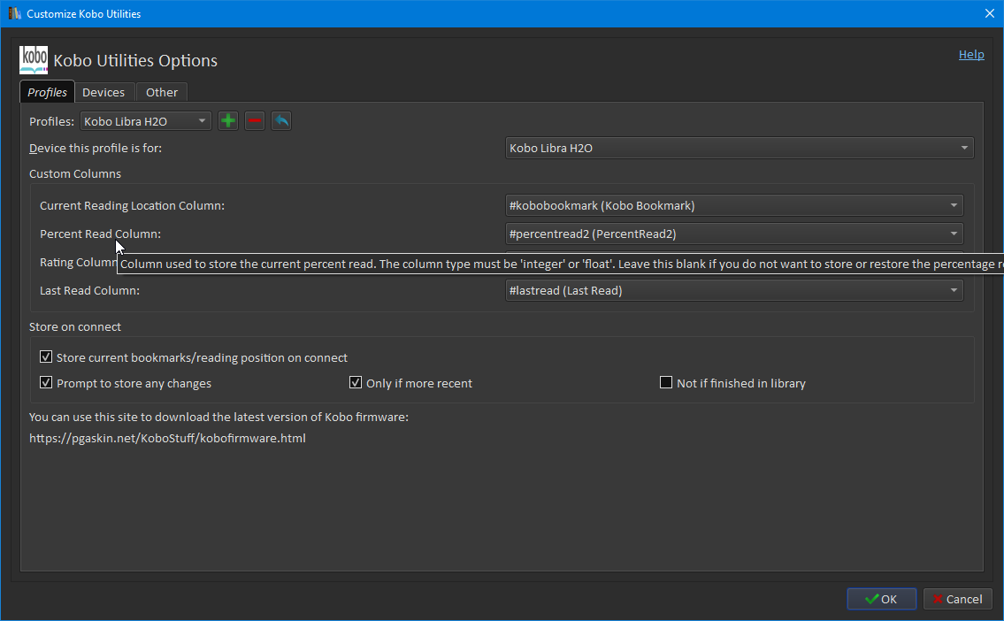
Task: Open Percent Read Column dropdown
Action: (x=734, y=234)
